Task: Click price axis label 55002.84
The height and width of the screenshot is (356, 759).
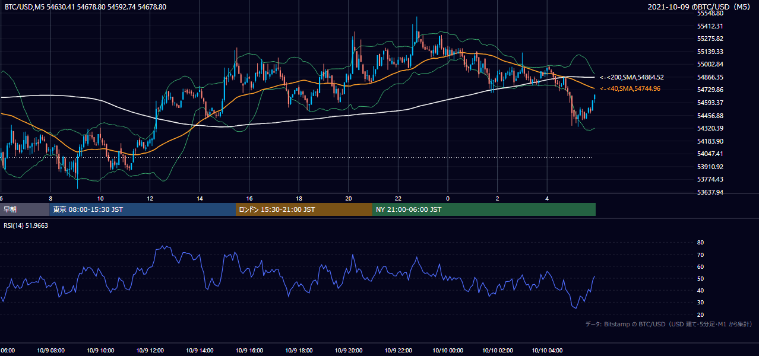Action: (x=710, y=64)
